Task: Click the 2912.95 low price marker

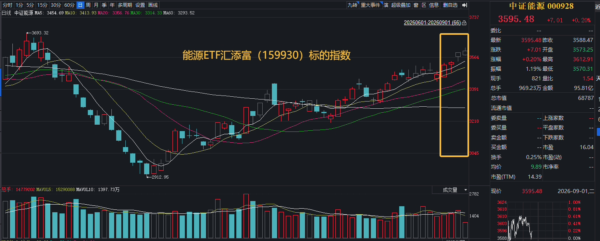Action: (x=160, y=177)
